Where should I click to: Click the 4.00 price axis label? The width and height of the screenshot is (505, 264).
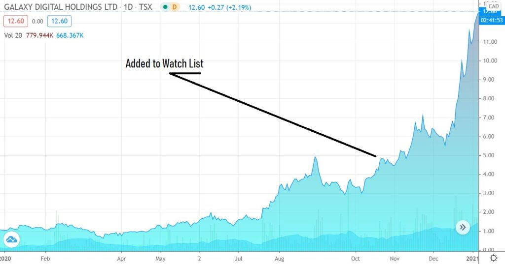(x=489, y=175)
